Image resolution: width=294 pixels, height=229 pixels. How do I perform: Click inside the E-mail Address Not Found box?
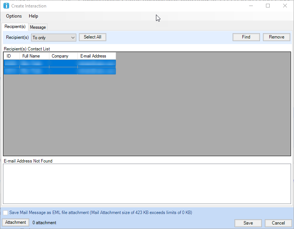(x=147, y=184)
